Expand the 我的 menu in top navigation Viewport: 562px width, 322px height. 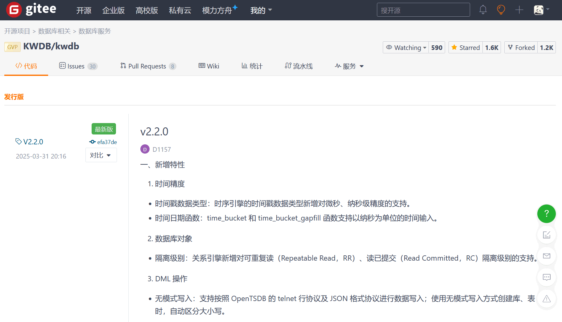point(261,10)
